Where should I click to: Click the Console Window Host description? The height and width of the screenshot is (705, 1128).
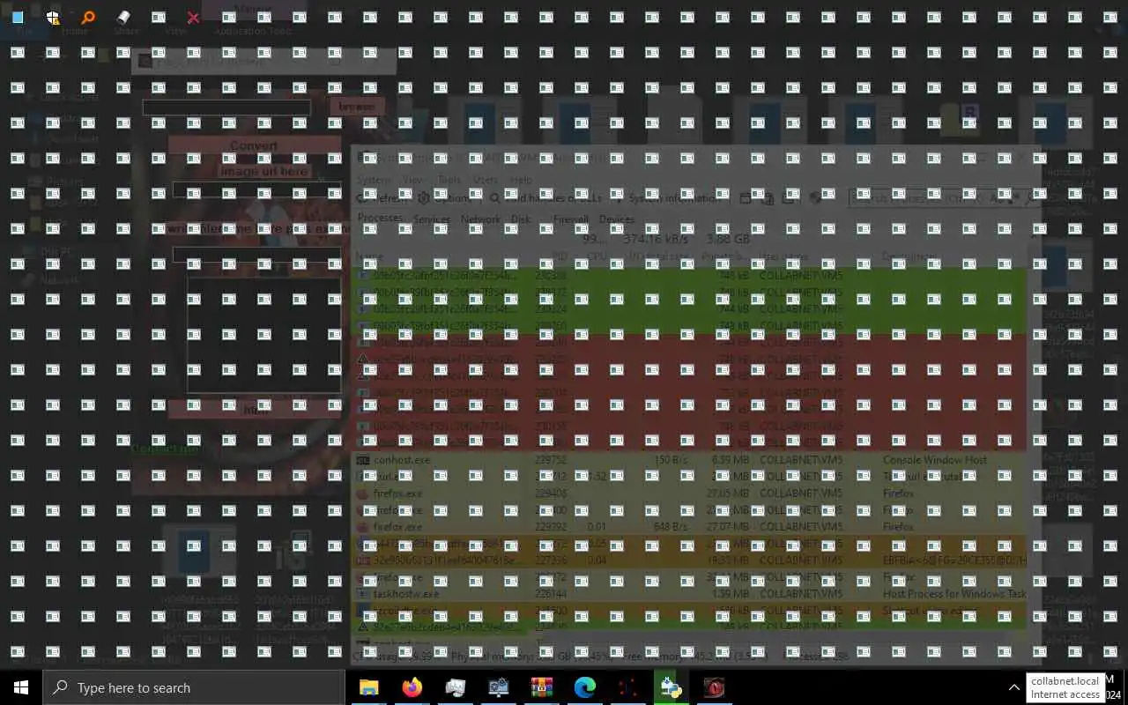tap(935, 460)
